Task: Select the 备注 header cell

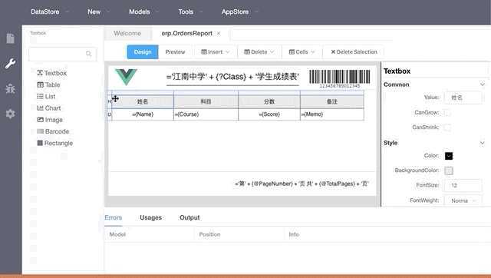Action: point(332,101)
